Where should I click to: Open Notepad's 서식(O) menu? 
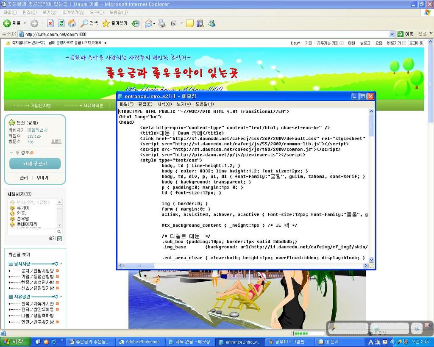(x=164, y=104)
